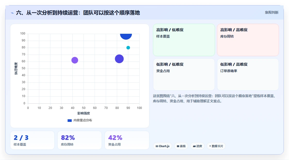Click the description paragraph starting 这张图围绕
The image size is (289, 160).
pyautogui.click(x=214, y=98)
